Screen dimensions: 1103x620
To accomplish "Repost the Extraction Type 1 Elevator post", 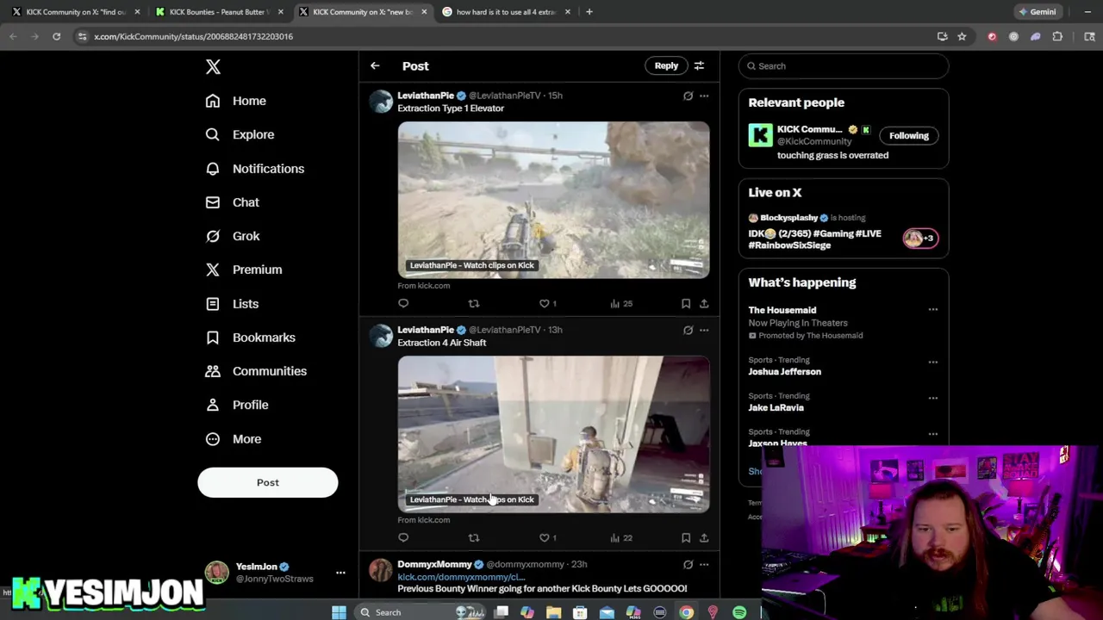I will pos(473,303).
